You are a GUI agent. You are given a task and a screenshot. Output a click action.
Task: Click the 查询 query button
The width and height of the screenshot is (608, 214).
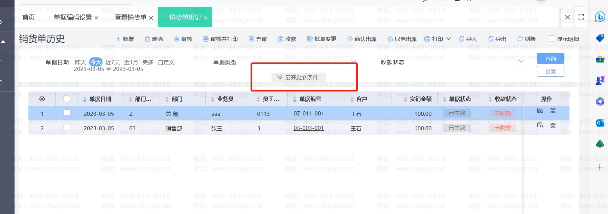click(x=551, y=58)
